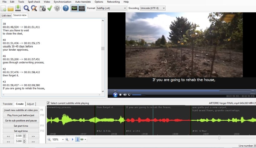The width and height of the screenshot is (256, 148).
Task: Open the Synchronization menu
Action: [62, 2]
